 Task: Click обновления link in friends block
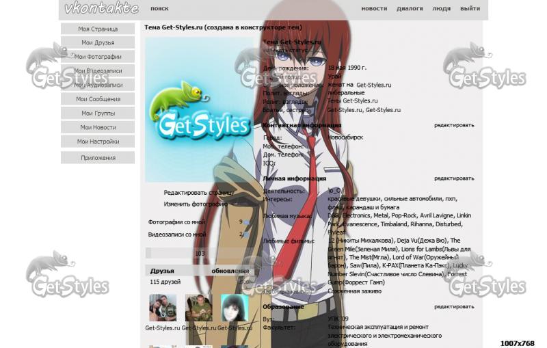(x=230, y=271)
